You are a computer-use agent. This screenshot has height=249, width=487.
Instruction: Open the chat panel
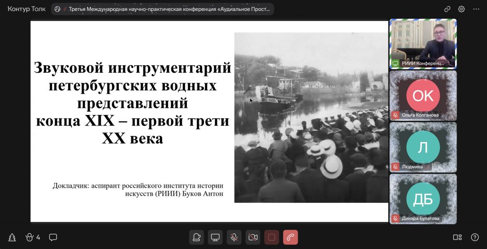point(53,237)
